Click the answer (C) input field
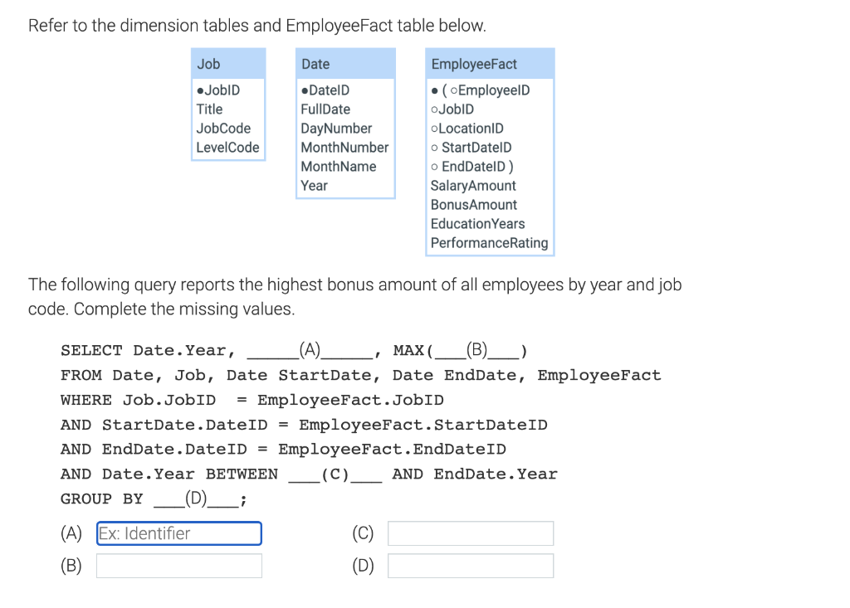Viewport: 850px width, 608px height. coord(470,533)
